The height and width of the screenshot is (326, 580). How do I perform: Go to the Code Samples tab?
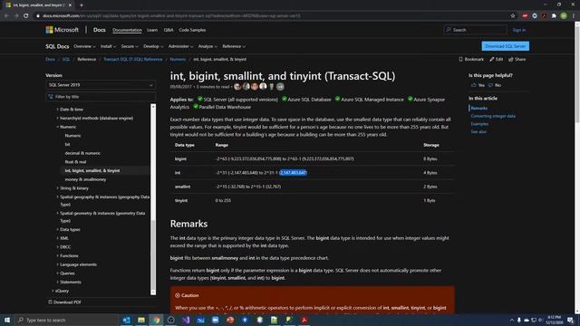192,30
